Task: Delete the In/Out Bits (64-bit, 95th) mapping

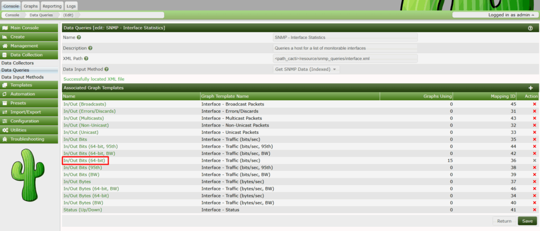Action: click(x=535, y=146)
